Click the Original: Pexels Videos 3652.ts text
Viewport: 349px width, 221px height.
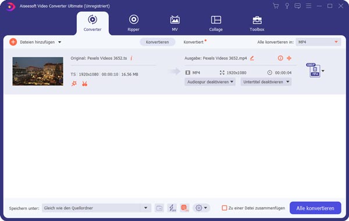point(99,58)
